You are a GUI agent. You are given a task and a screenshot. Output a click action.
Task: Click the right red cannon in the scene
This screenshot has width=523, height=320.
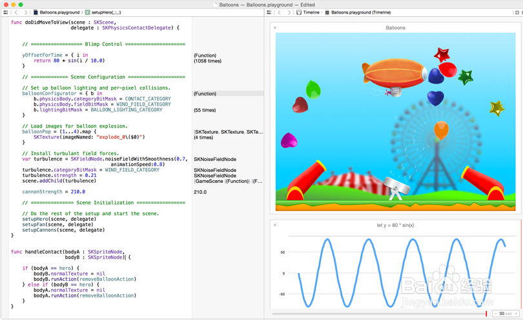(484, 183)
